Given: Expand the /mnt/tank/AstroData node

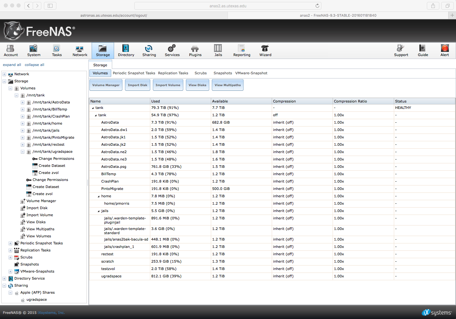Looking at the screenshot, I should [x=22, y=102].
